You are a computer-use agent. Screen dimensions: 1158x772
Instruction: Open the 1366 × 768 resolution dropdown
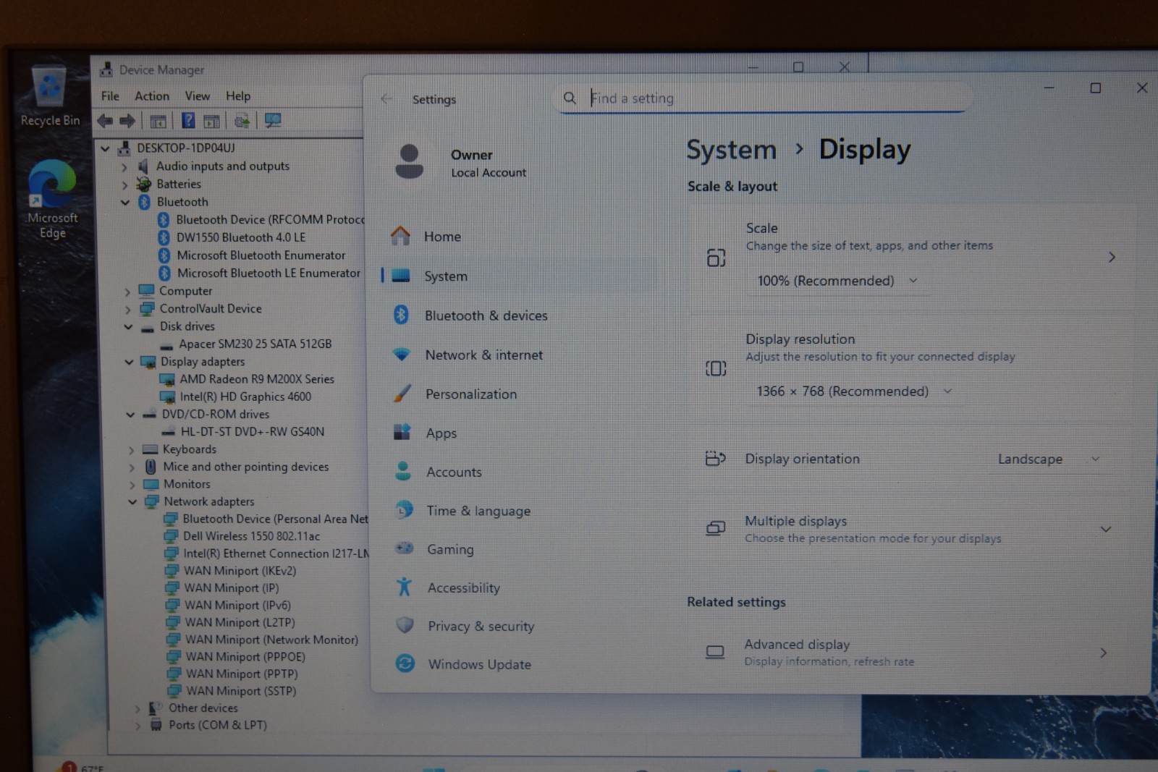click(855, 391)
